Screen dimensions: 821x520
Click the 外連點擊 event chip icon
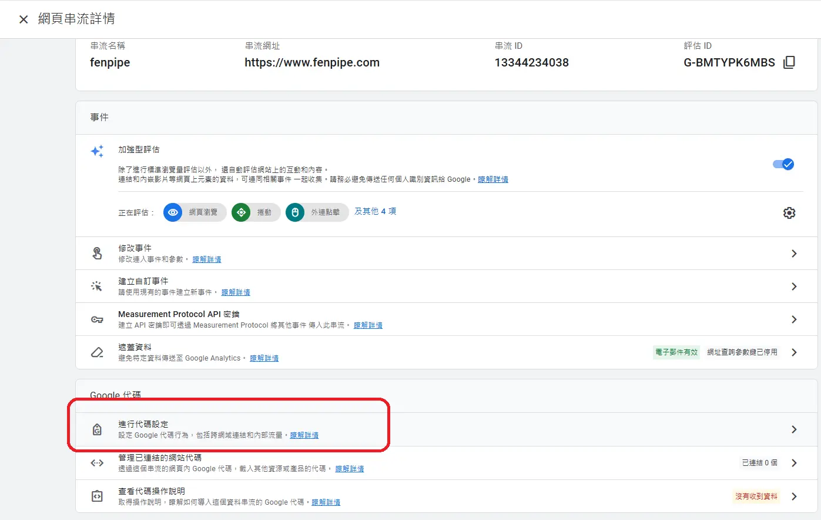point(294,212)
